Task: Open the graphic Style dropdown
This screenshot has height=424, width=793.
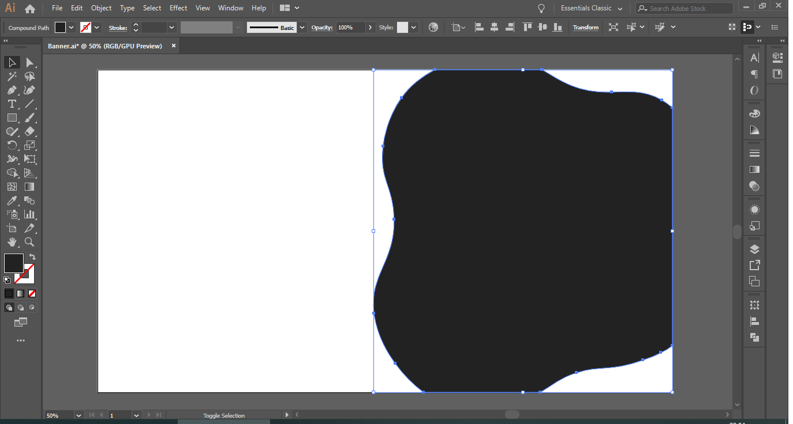Action: pyautogui.click(x=414, y=27)
